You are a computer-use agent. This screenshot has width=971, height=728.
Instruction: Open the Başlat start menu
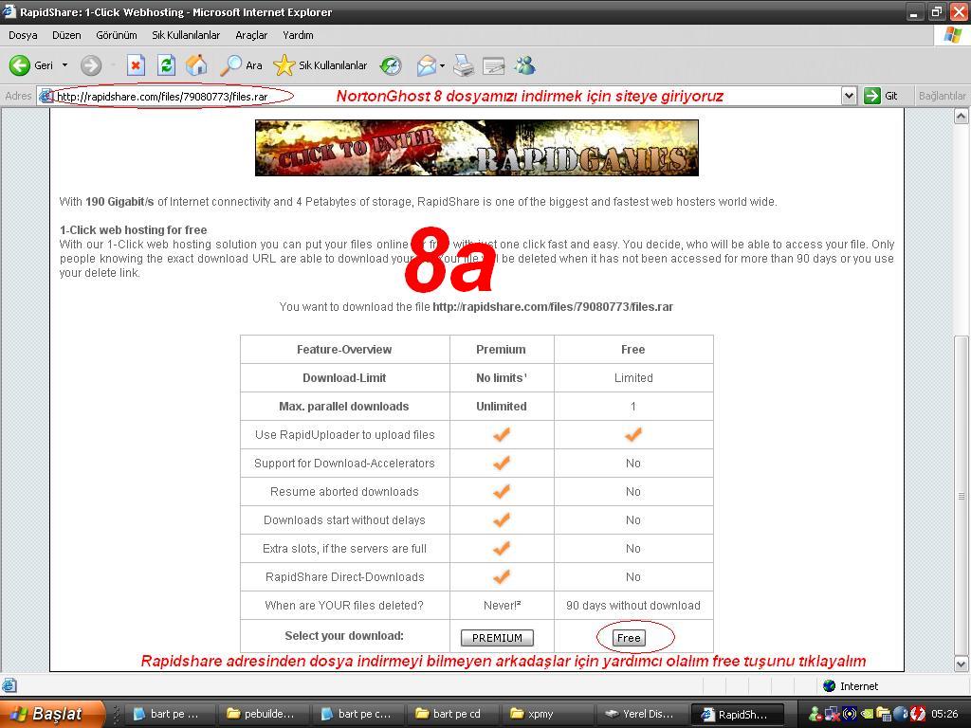[52, 714]
